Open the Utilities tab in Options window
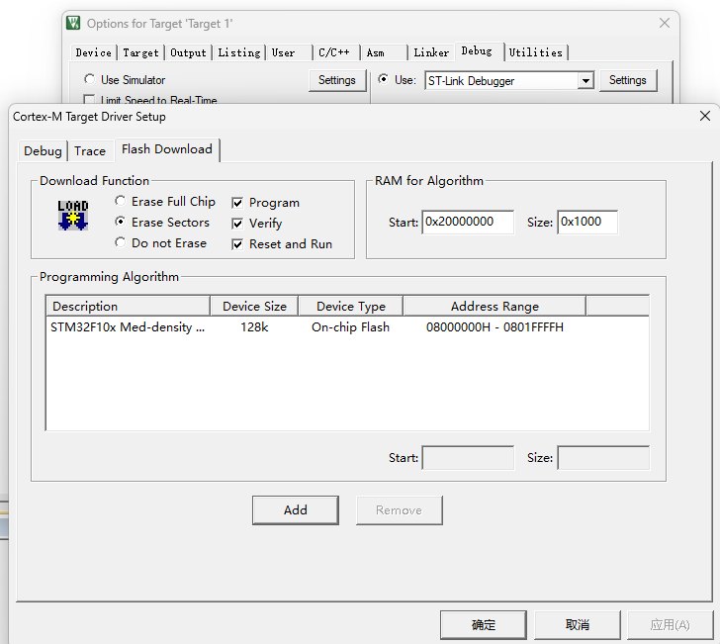This screenshot has width=720, height=644. 536,52
